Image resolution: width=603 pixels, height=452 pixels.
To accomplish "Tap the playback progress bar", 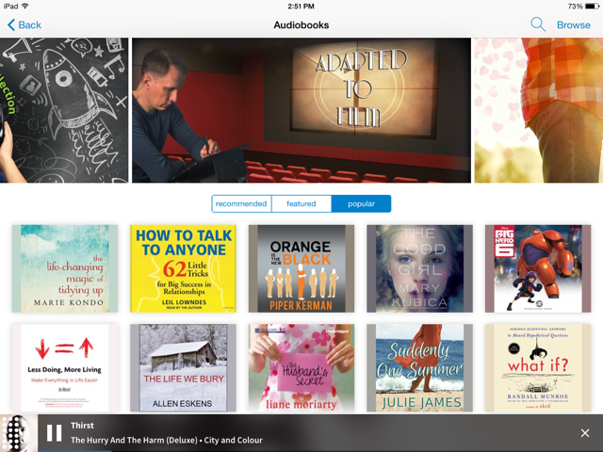I will (x=301, y=451).
